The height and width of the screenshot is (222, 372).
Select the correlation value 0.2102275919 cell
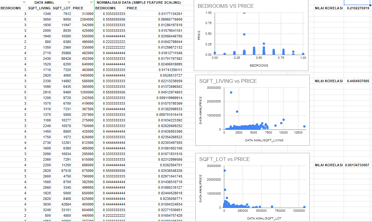358,8
